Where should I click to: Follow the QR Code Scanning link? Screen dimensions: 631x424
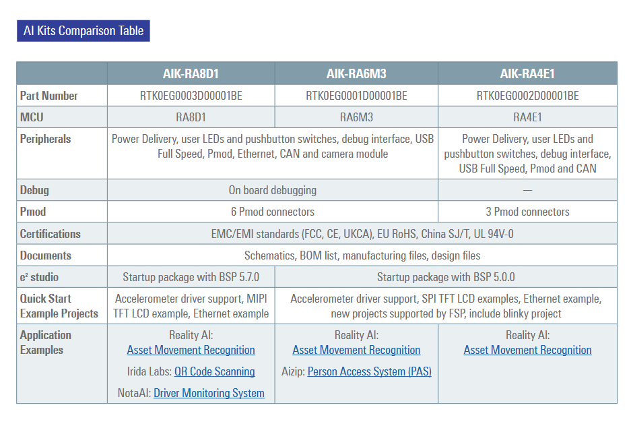click(214, 371)
